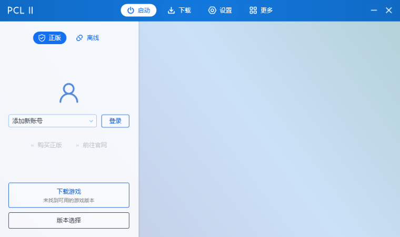Open the 购买正版 link
Image resolution: width=400 pixels, height=237 pixels.
pos(49,145)
